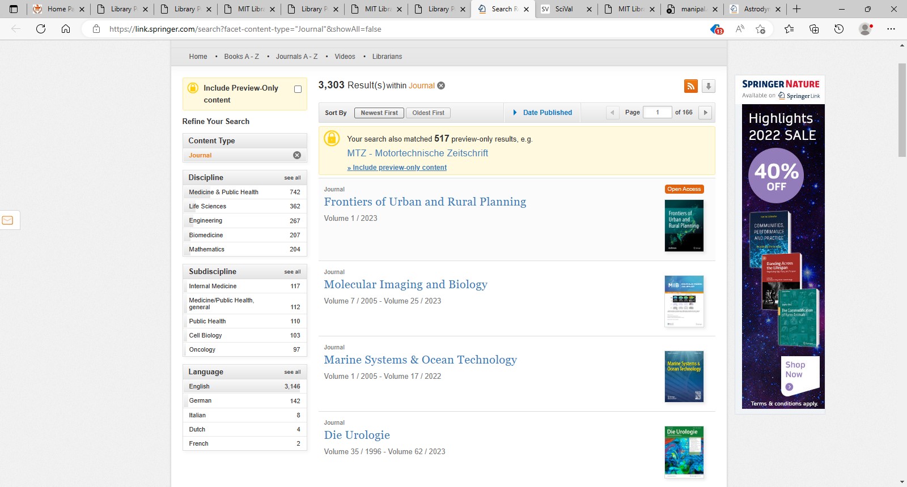Image resolution: width=907 pixels, height=487 pixels.
Task: Open the browser home page icon
Action: 66,29
